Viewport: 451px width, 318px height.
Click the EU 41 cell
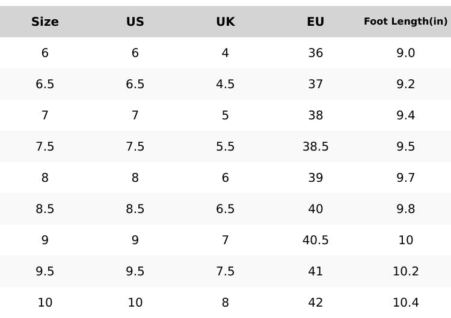point(316,271)
